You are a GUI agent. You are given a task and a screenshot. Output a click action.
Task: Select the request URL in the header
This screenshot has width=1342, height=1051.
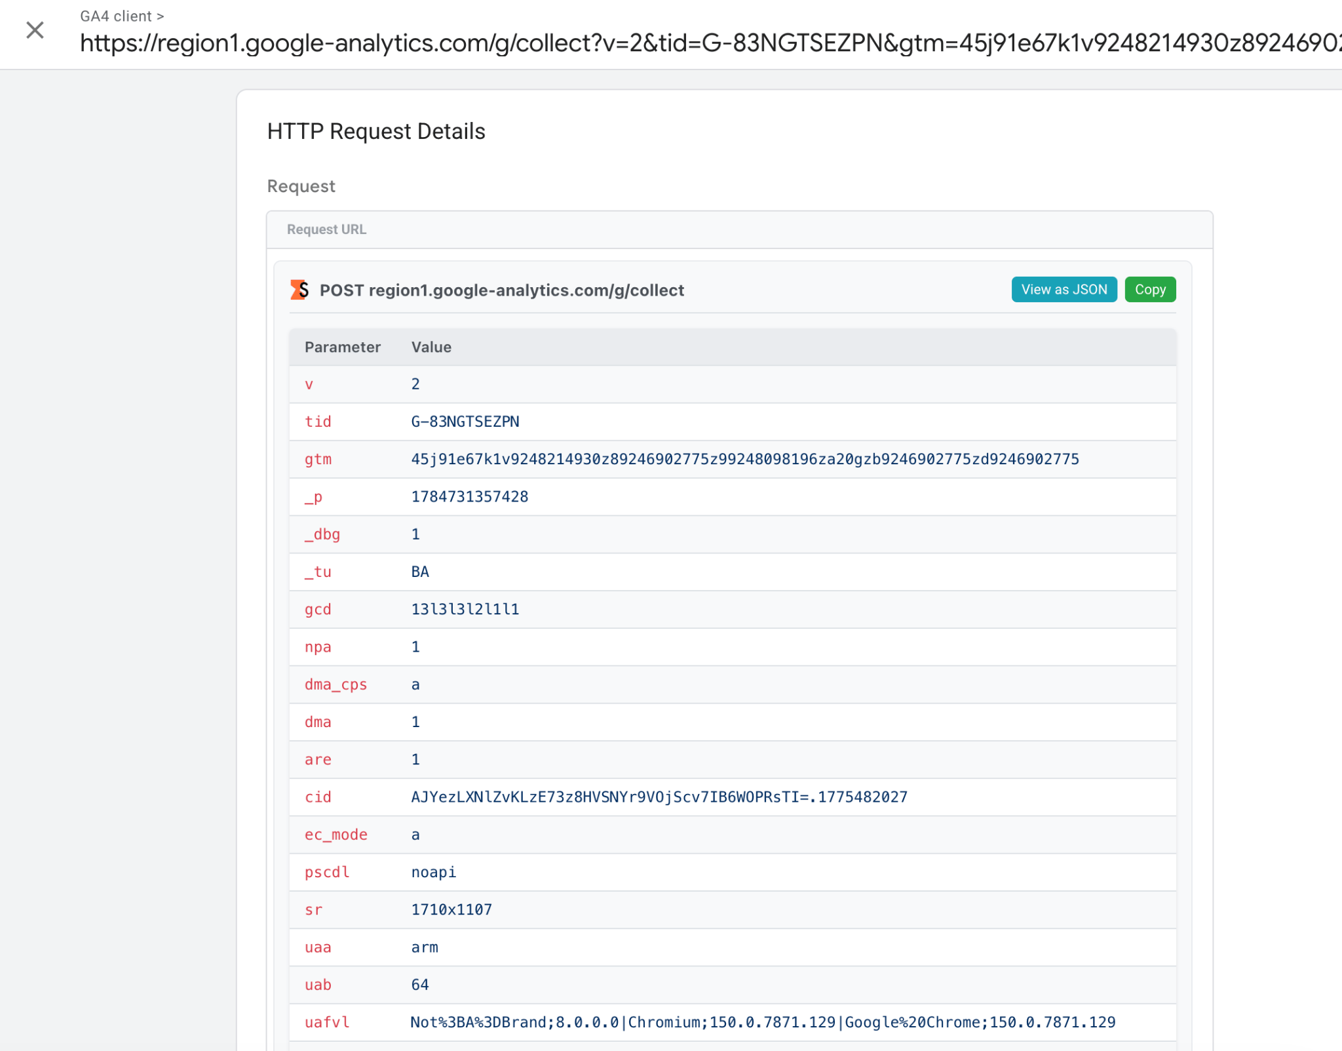pos(710,43)
